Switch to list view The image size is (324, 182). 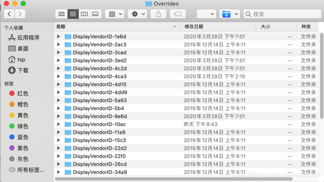tap(73, 14)
